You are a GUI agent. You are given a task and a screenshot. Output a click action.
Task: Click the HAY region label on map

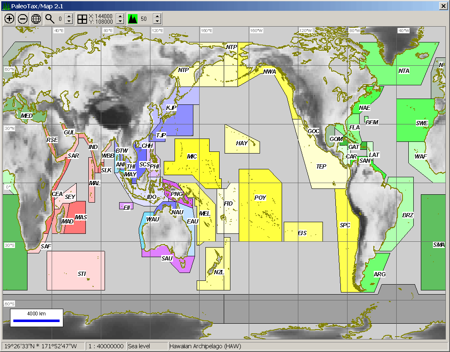click(x=242, y=143)
